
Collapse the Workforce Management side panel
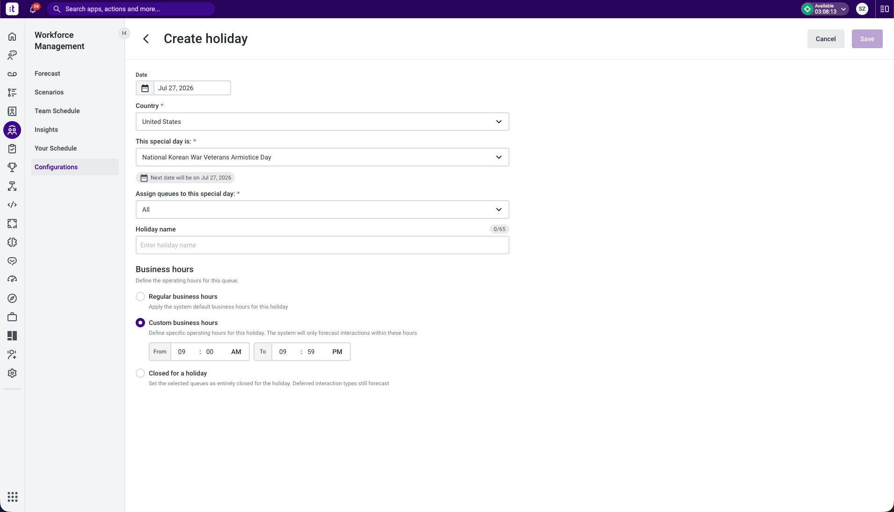click(124, 33)
